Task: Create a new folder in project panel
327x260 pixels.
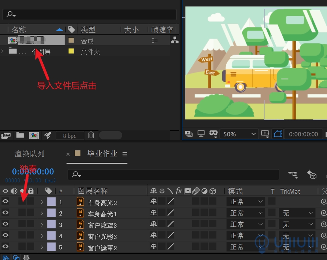Action: click(20, 135)
